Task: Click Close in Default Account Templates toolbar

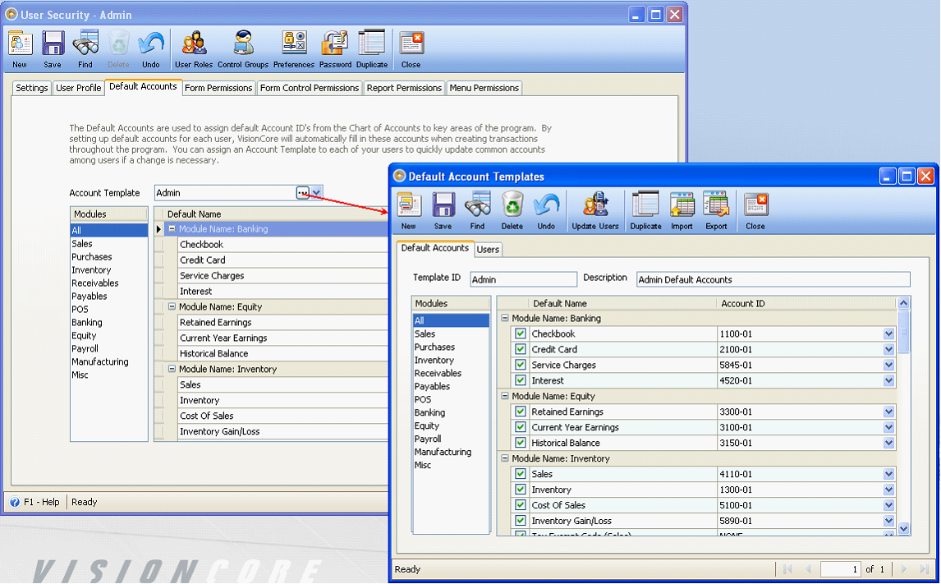Action: pyautogui.click(x=755, y=205)
